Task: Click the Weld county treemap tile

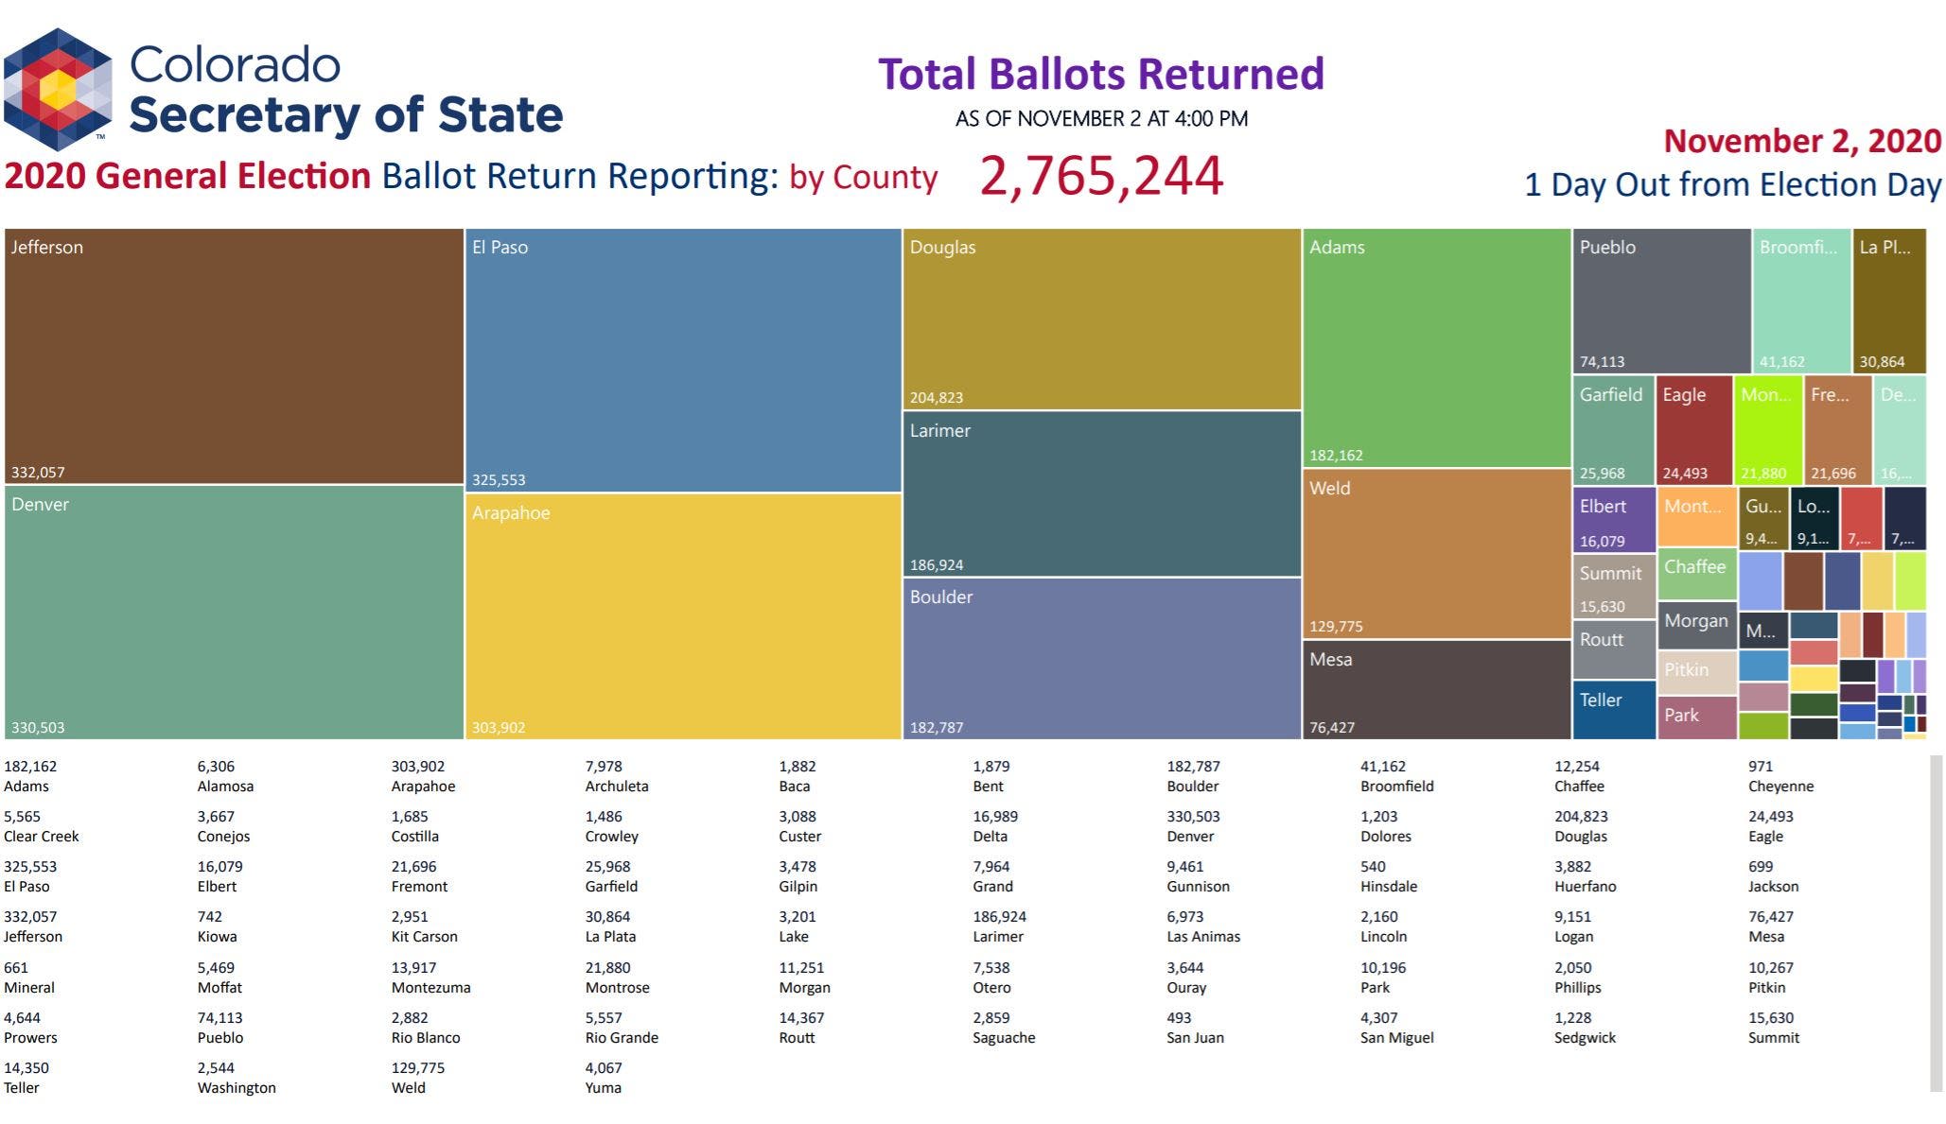Action: tap(1436, 554)
